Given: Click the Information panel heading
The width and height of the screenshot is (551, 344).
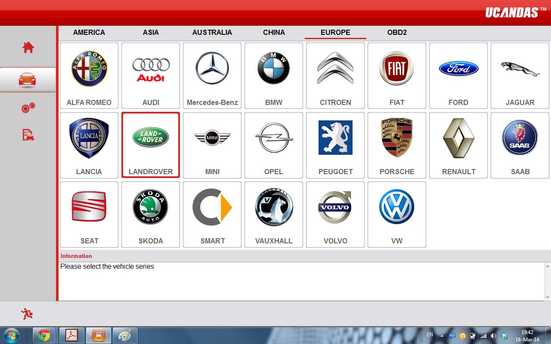Looking at the screenshot, I should (76, 256).
